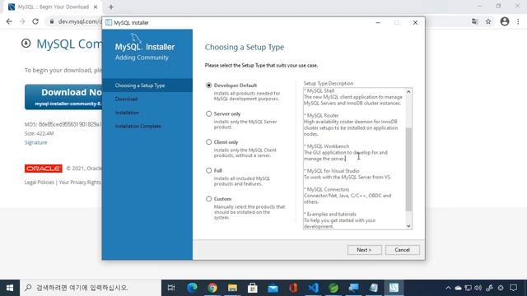Bookmark this page with the star icon
Image resolution: width=527 pixels, height=296 pixels.
click(x=488, y=21)
